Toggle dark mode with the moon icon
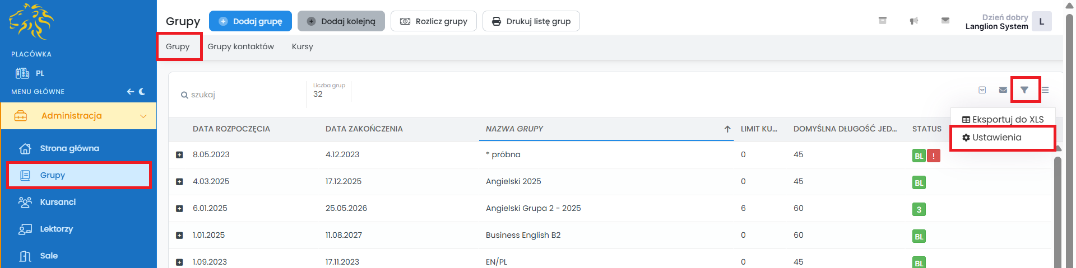Image resolution: width=1076 pixels, height=268 pixels. (142, 92)
